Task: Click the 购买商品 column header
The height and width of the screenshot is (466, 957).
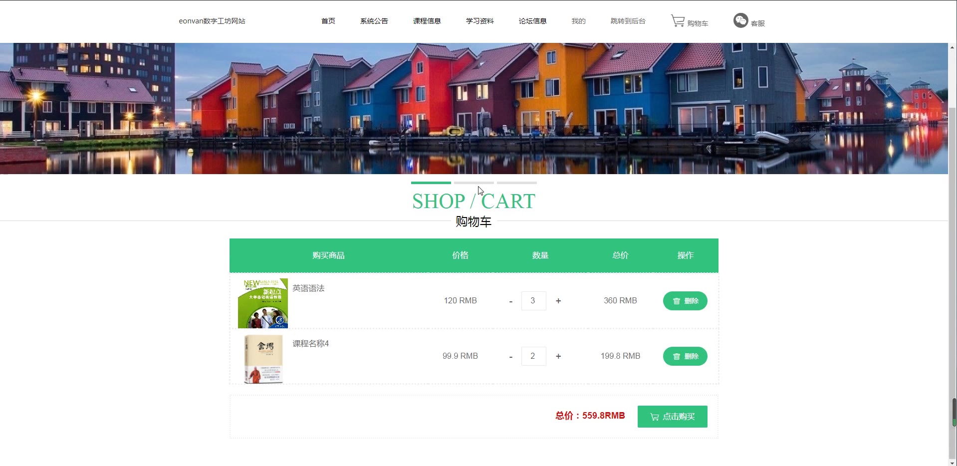Action: click(x=328, y=255)
